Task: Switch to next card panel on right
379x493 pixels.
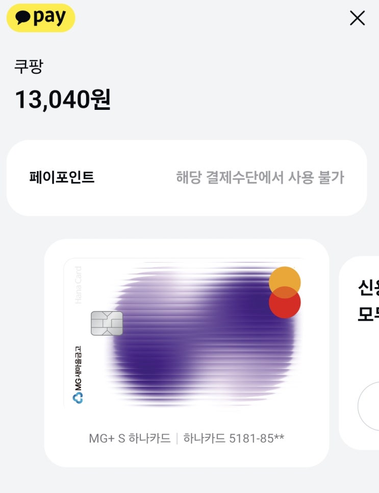Action: [x=360, y=353]
